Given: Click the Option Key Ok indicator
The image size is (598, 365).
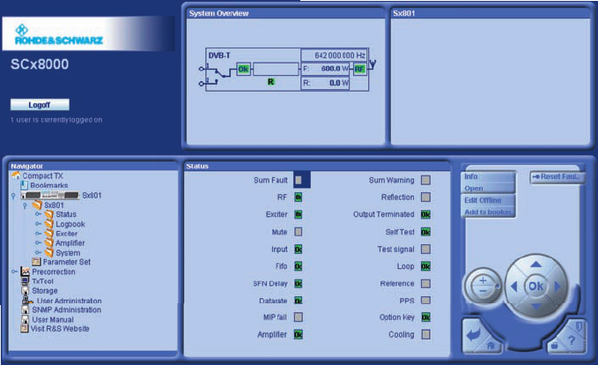Looking at the screenshot, I should [x=425, y=317].
